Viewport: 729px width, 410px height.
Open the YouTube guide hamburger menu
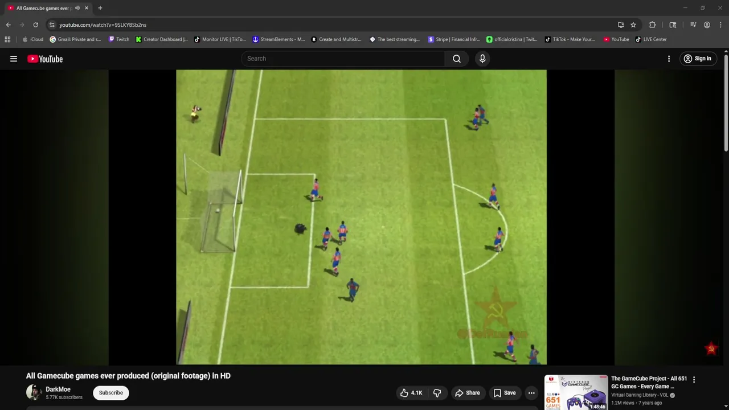14,59
